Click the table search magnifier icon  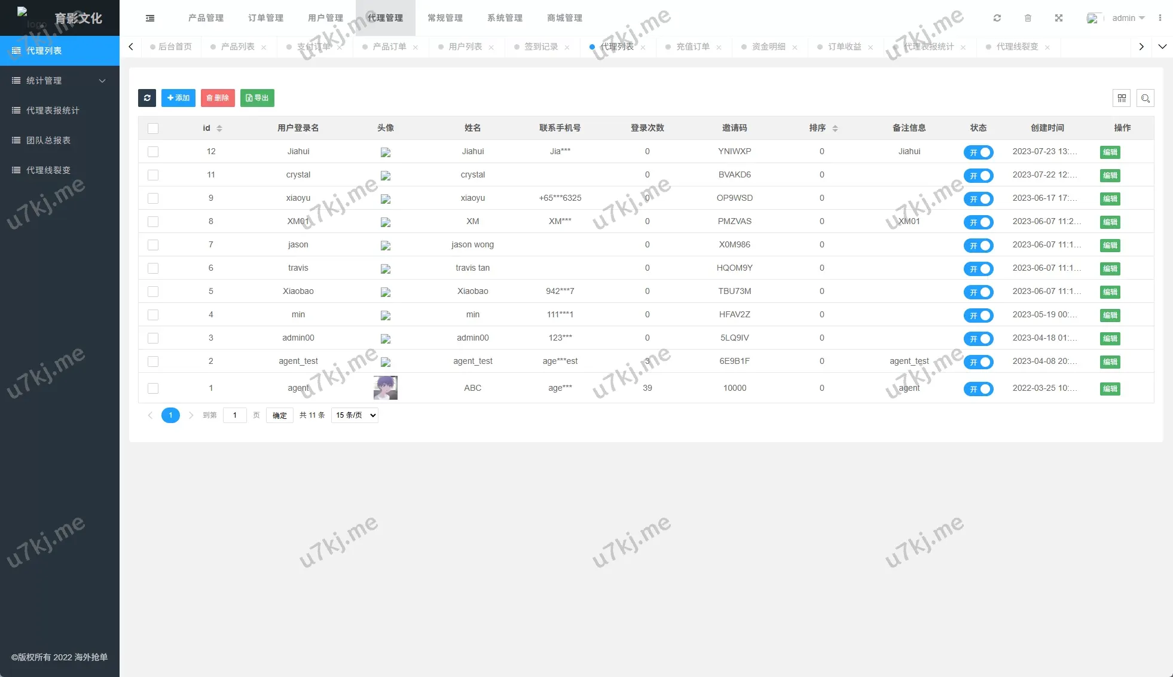pos(1145,98)
